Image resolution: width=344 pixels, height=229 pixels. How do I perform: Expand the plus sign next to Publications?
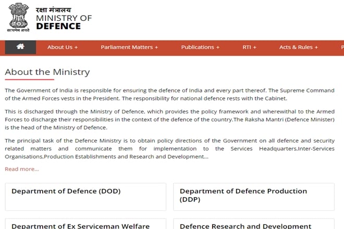[218, 47]
